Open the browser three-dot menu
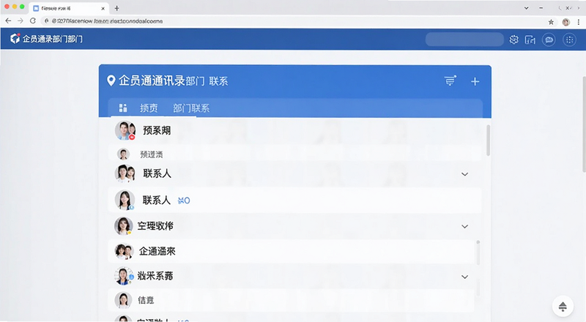This screenshot has width=586, height=322. (x=579, y=22)
